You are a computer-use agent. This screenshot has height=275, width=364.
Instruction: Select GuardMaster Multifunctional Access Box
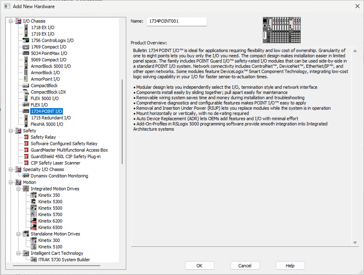point(69,150)
